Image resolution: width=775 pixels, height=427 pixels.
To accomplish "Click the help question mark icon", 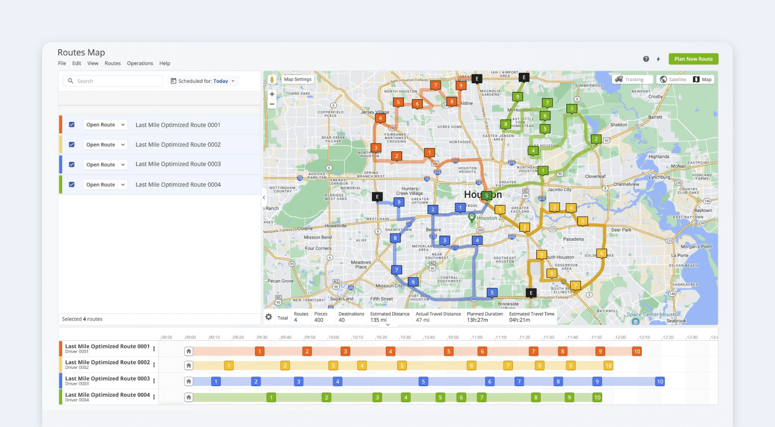I will (645, 59).
